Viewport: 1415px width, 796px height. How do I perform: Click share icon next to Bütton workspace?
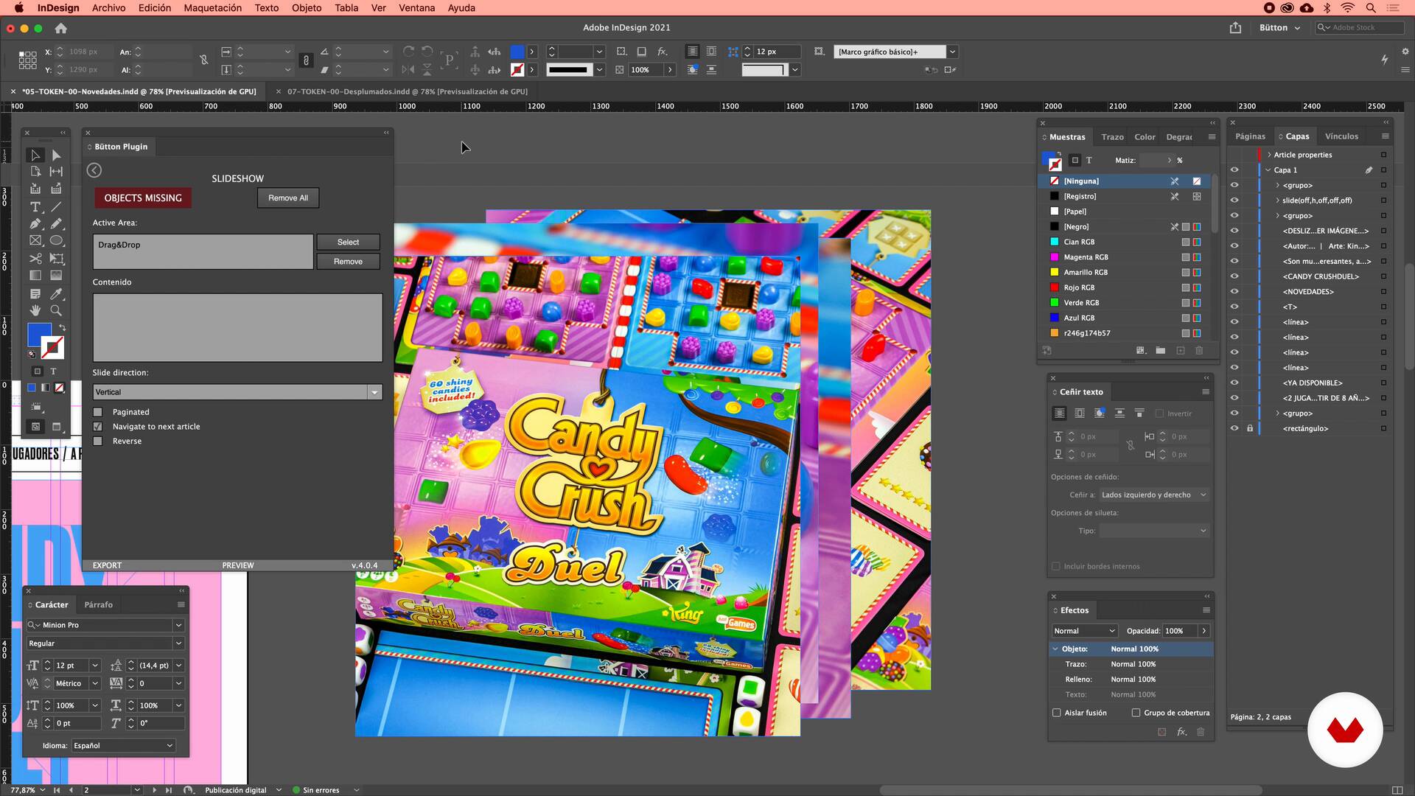tap(1235, 27)
